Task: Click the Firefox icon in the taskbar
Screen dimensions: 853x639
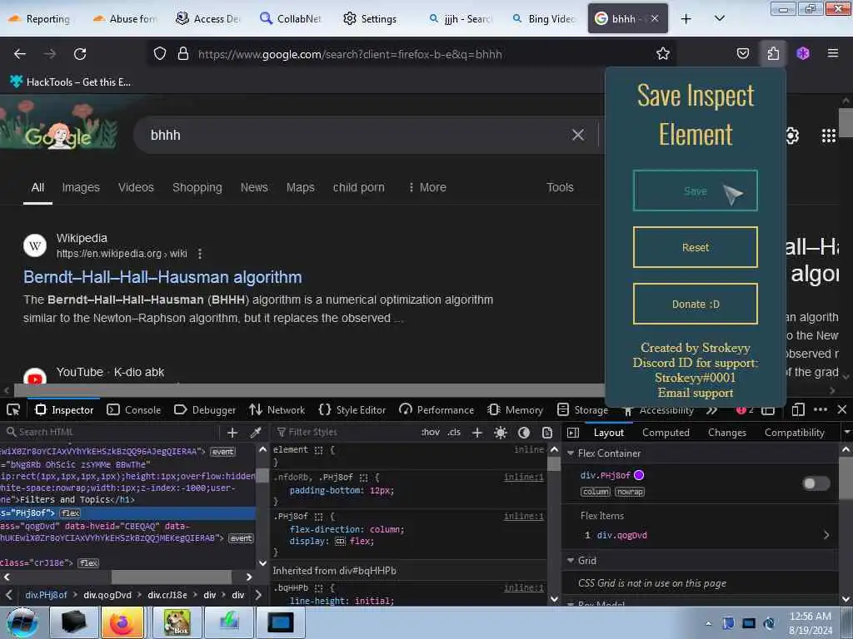Action: 122,622
